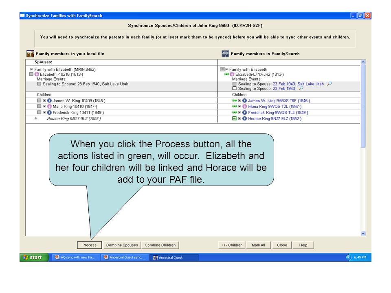The width and height of the screenshot is (391, 293).
Task: Open the Maria King-9WQS-T2L link
Action: [275, 107]
